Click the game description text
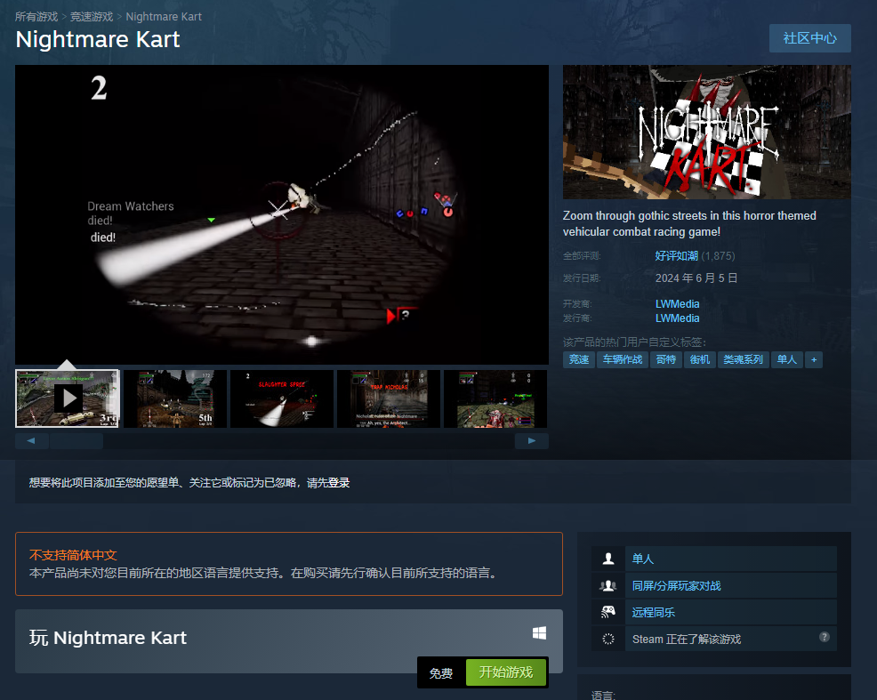The height and width of the screenshot is (700, 877). [x=689, y=223]
